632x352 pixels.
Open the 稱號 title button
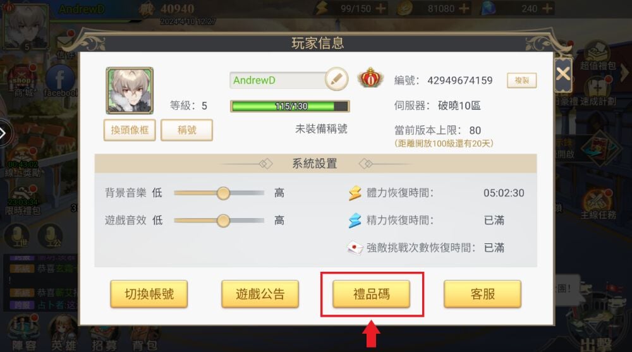186,130
